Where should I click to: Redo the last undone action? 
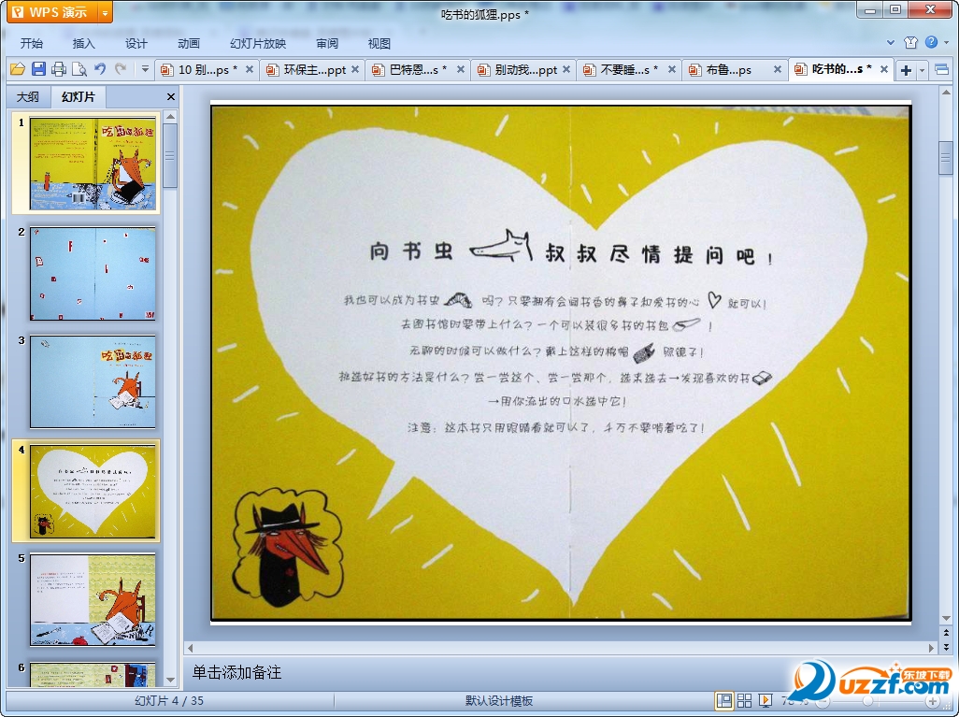tap(121, 69)
